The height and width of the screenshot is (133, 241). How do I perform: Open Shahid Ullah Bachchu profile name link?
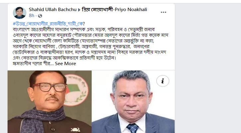pyautogui.click(x=53, y=10)
